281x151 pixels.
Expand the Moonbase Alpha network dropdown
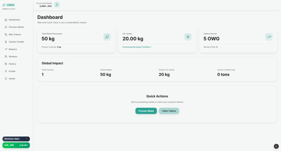[x=16, y=139]
